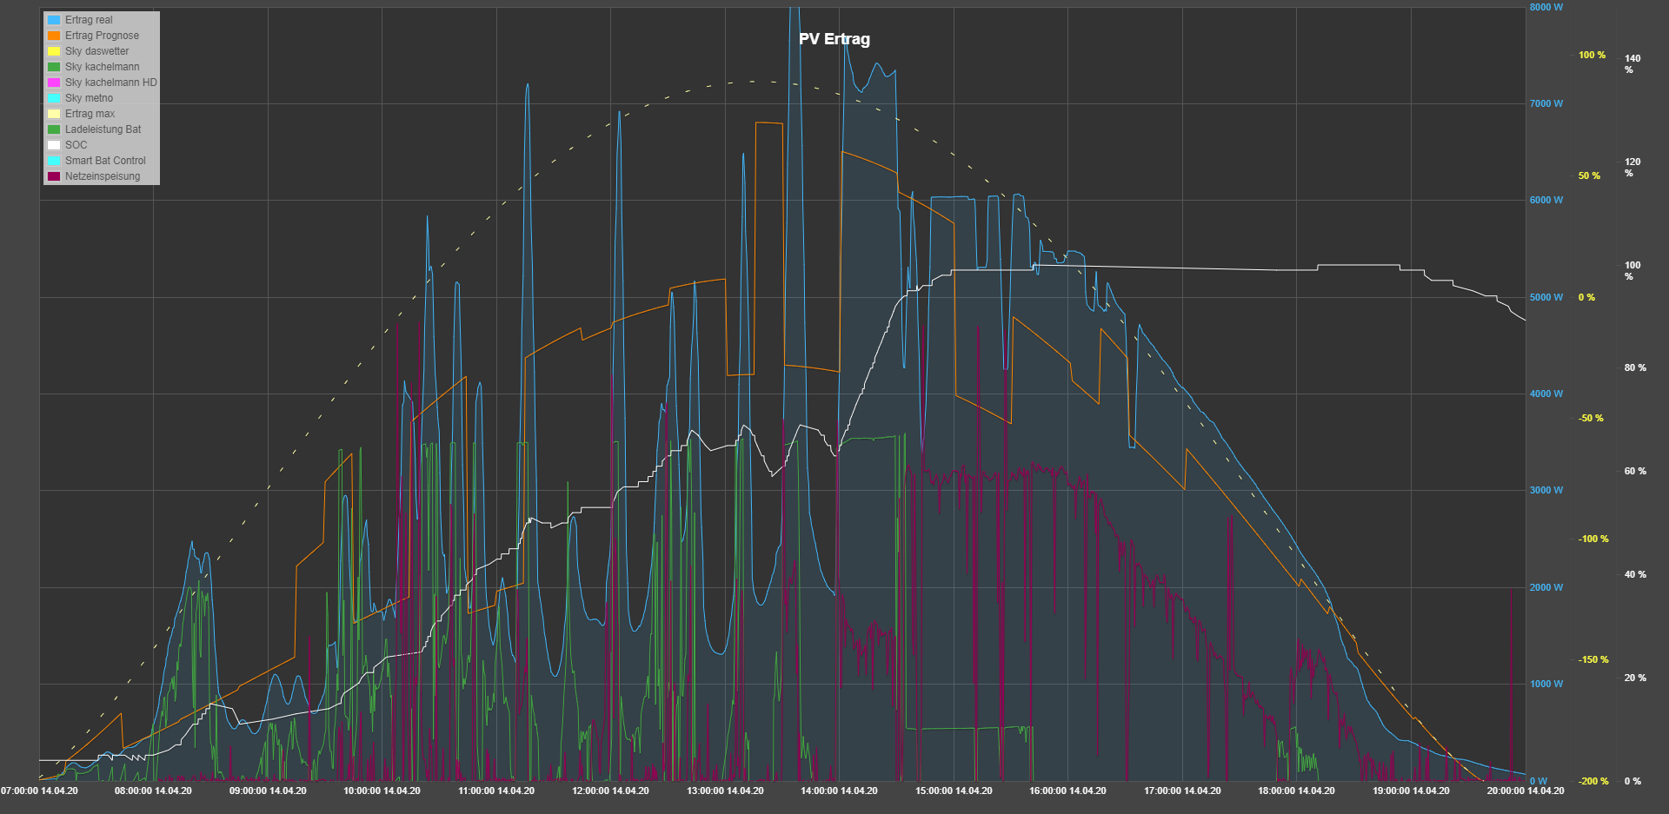
Task: Click the 7000 W axis label
Action: 1546,103
